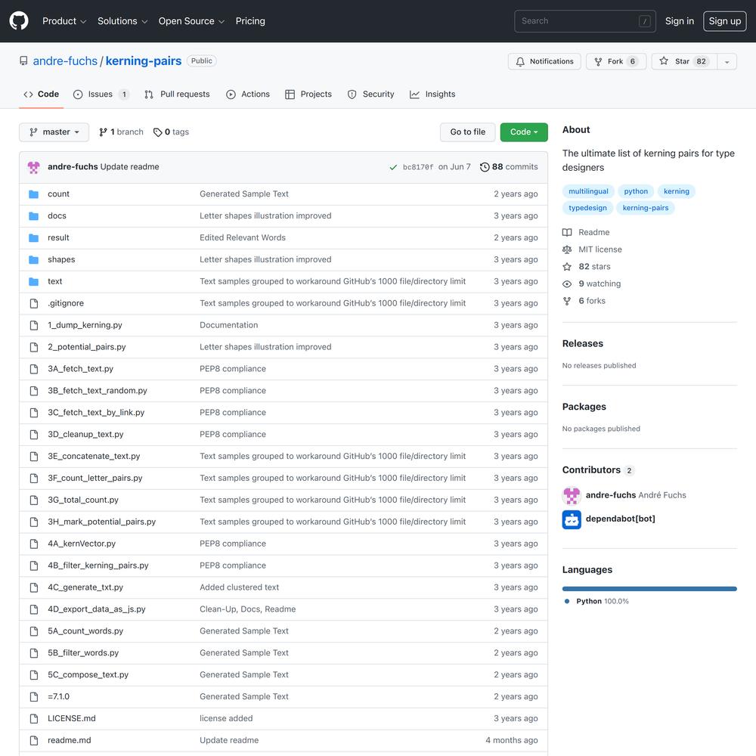This screenshot has height=756, width=756.
Task: Open file 4C_generate_txt.py
Action: coord(85,587)
